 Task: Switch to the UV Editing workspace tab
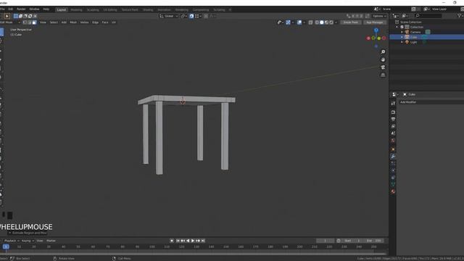tap(110, 9)
